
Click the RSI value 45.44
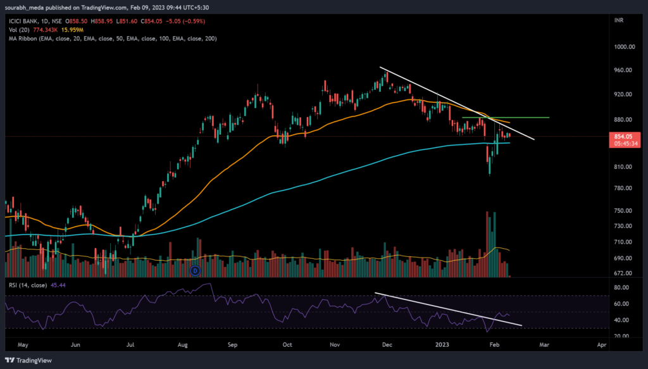click(58, 285)
